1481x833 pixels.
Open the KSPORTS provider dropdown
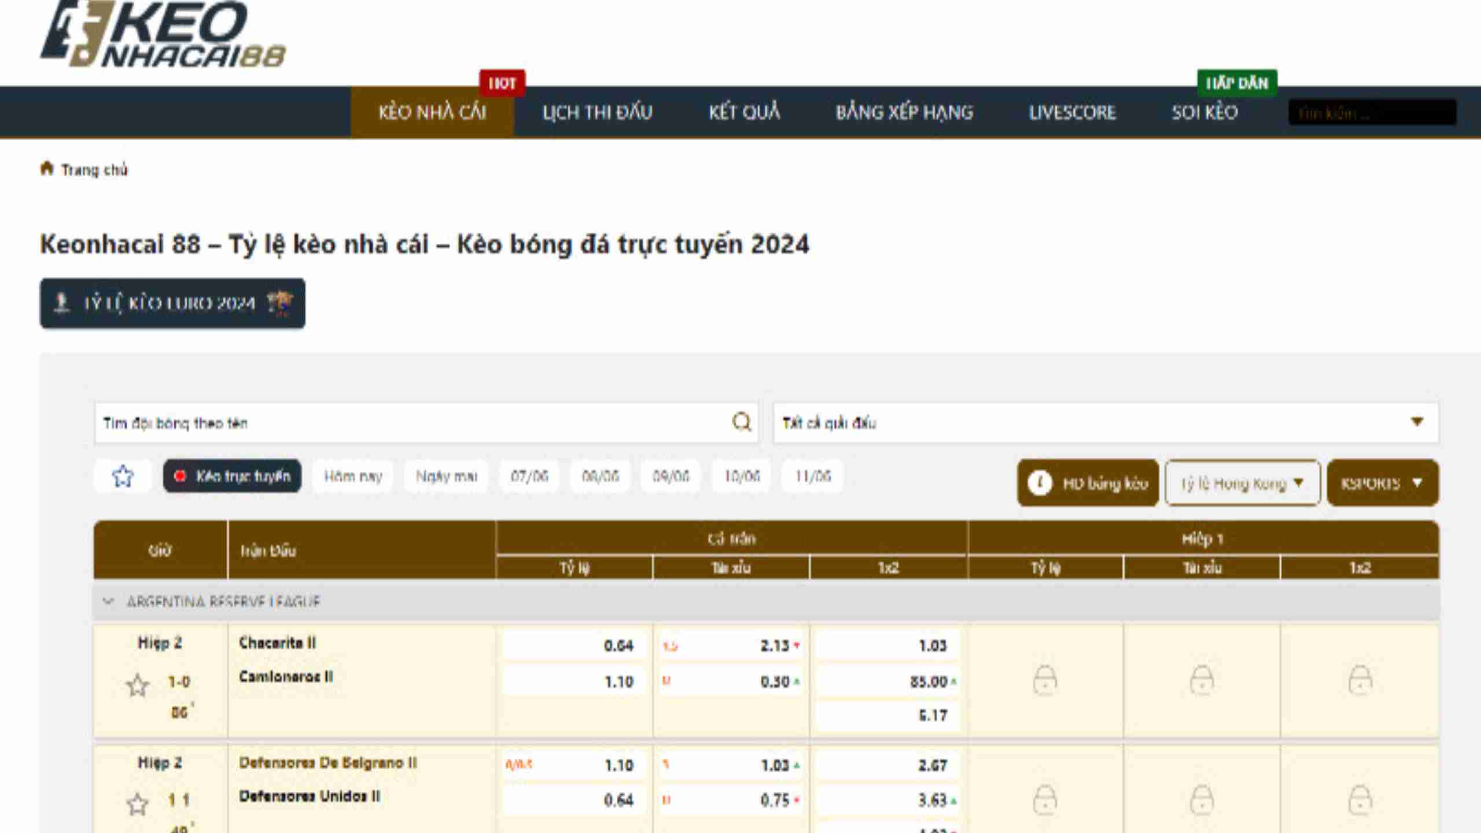(1383, 483)
